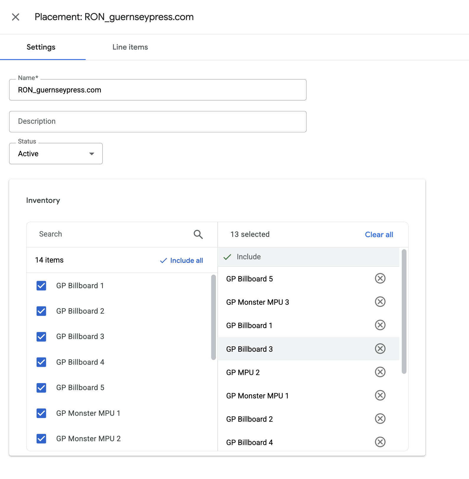Uncheck the GP Billboard 1 checkbox
The width and height of the screenshot is (469, 479).
41,286
